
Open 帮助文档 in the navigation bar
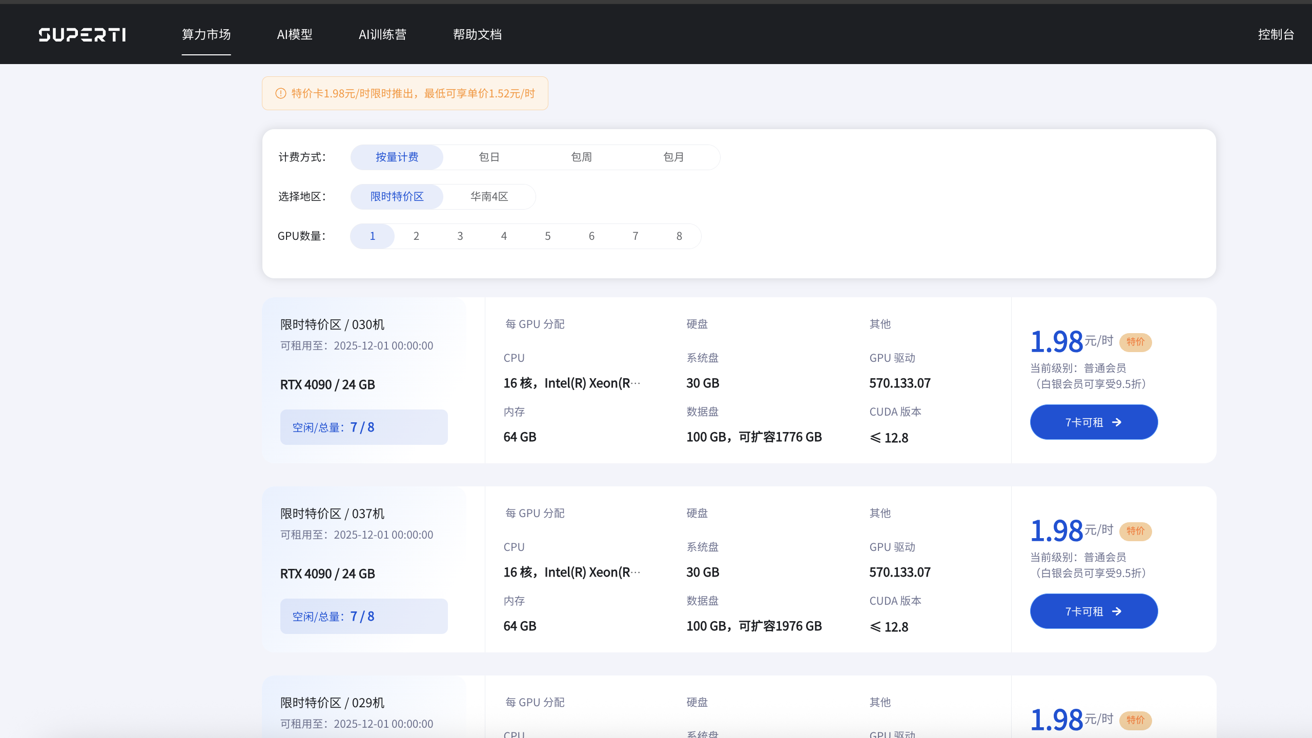477,34
